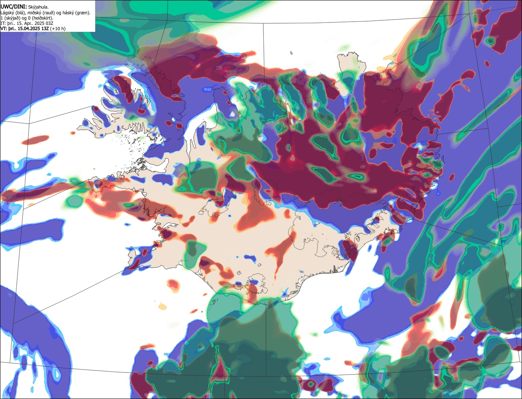This screenshot has width=522, height=399.
Task: Click the "miðský (rauð)" legend text
Action: tap(41, 13)
